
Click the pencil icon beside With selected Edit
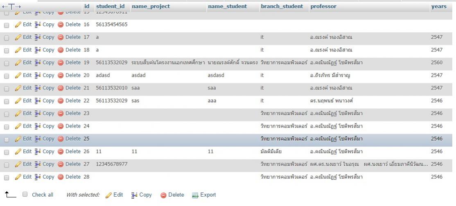pos(109,195)
